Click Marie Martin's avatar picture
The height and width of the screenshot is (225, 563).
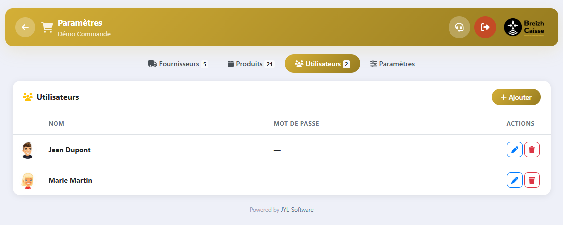pyautogui.click(x=28, y=180)
